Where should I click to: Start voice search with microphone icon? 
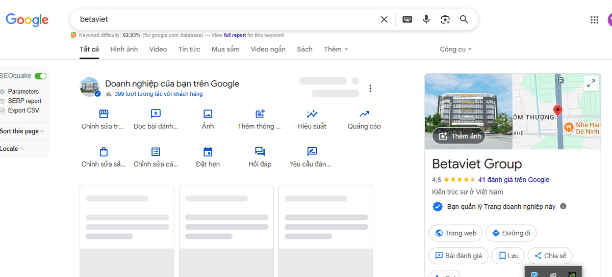click(426, 19)
